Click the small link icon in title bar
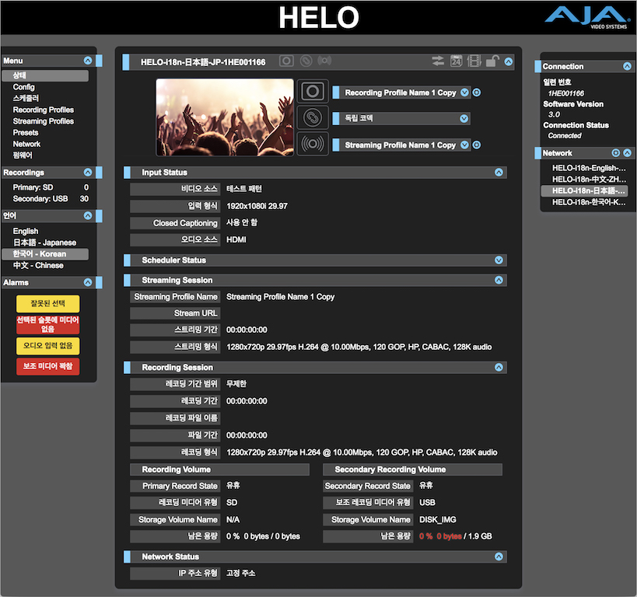Viewport: 637px width, 597px height. coord(306,61)
